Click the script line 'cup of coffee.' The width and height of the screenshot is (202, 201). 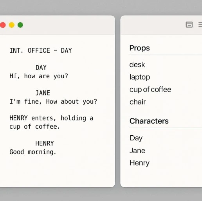(x=35, y=127)
